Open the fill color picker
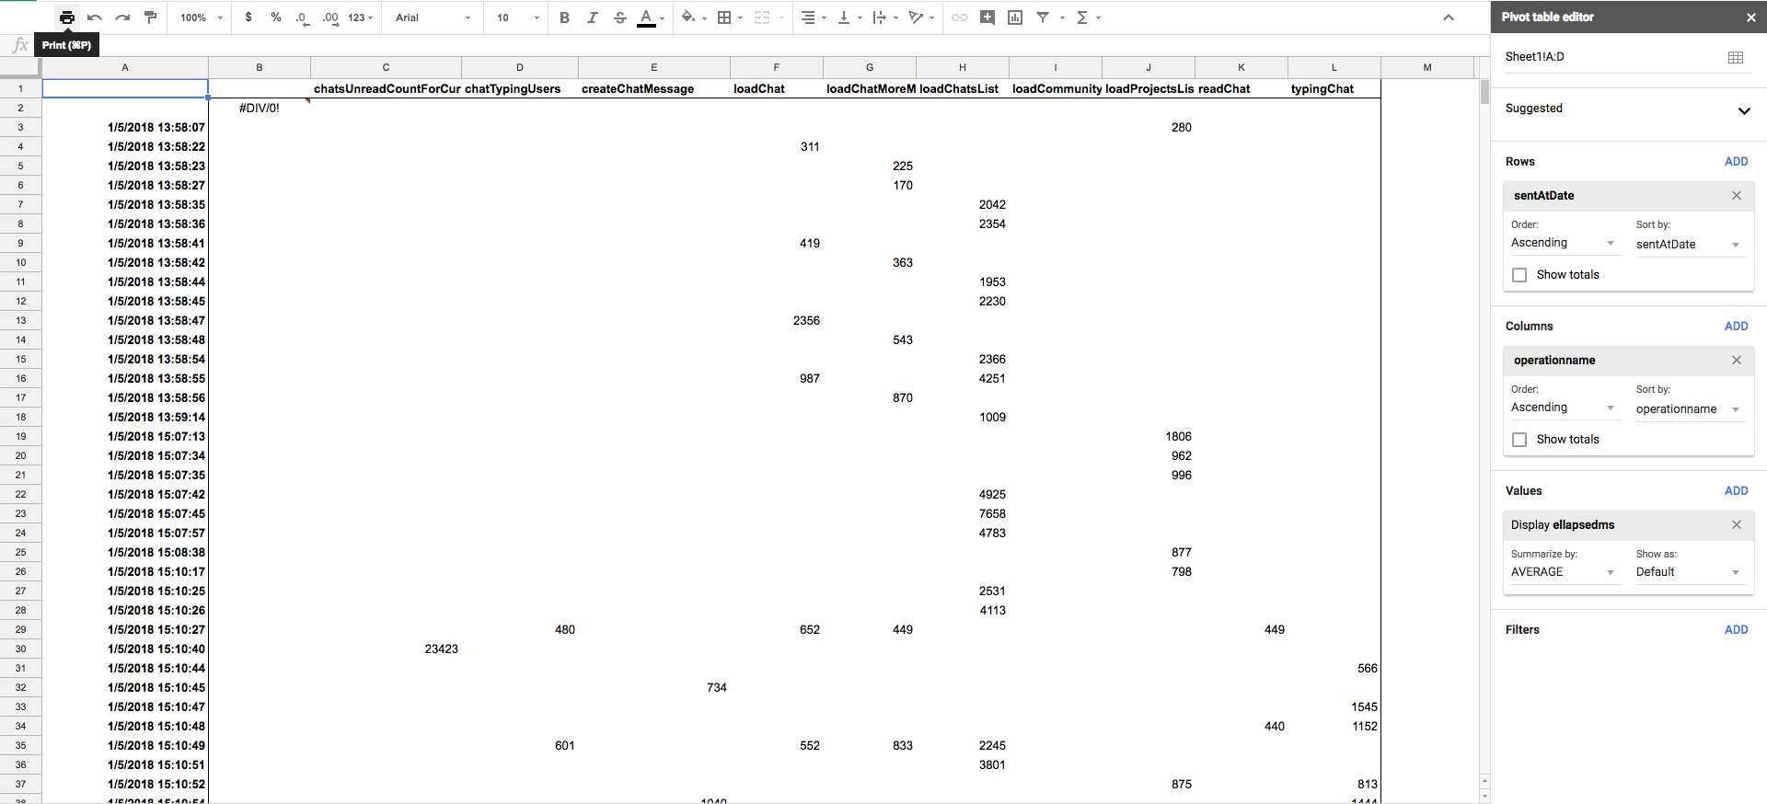The image size is (1767, 804). [693, 17]
